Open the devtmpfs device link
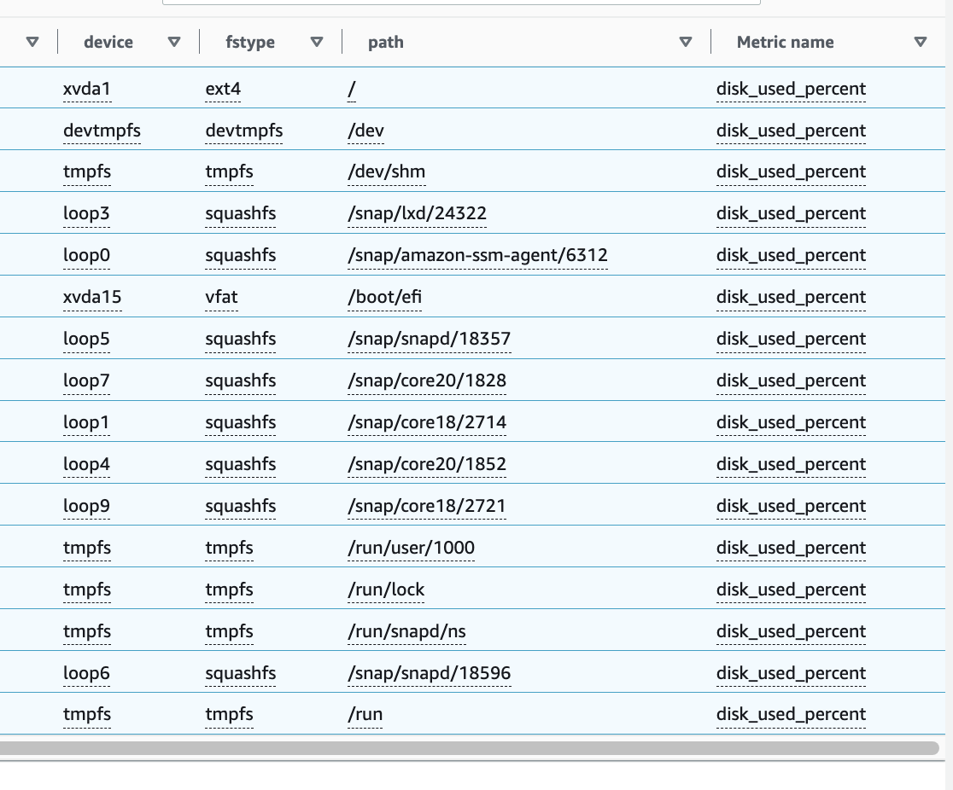 pyautogui.click(x=102, y=130)
